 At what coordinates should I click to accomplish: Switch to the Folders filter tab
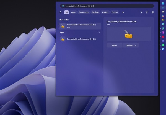105,12
